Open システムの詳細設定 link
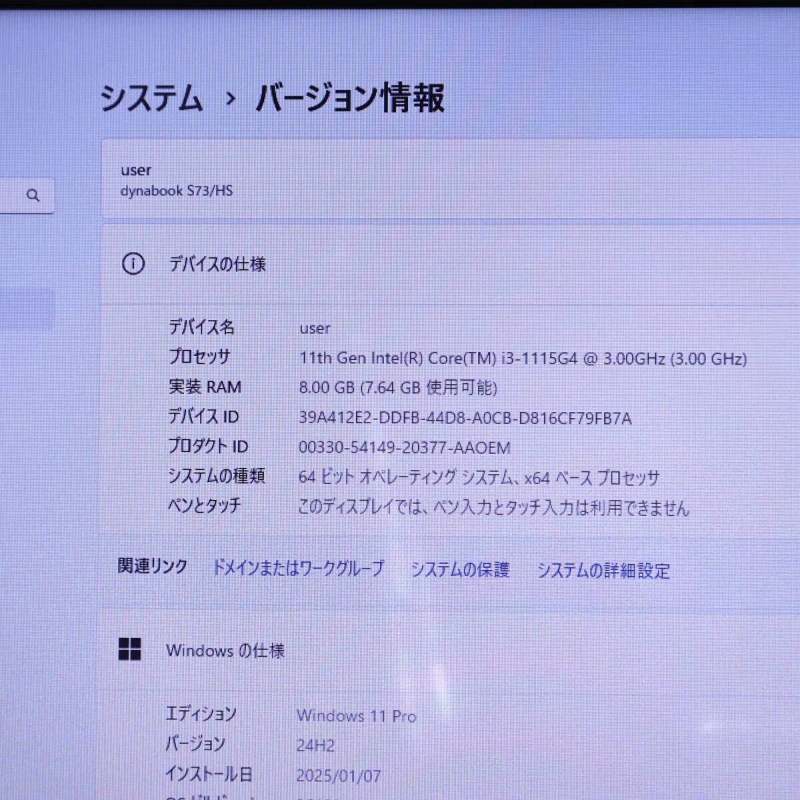 click(x=603, y=571)
